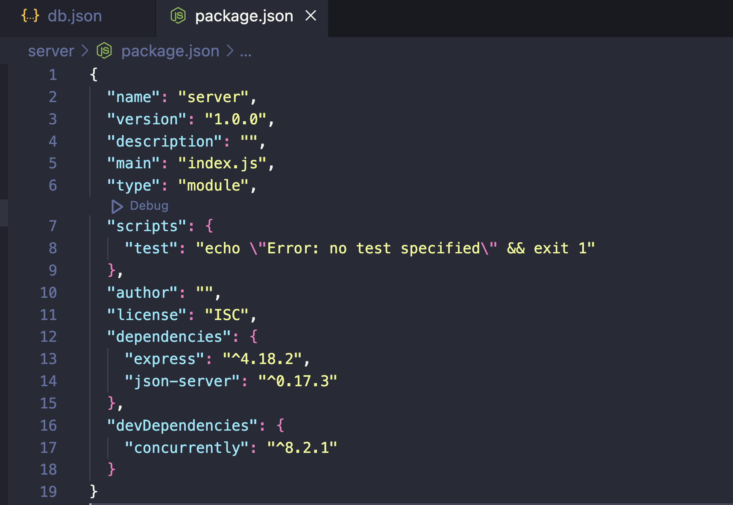The height and width of the screenshot is (505, 733).
Task: Click the Debug CodeLens link above scripts
Action: click(149, 206)
